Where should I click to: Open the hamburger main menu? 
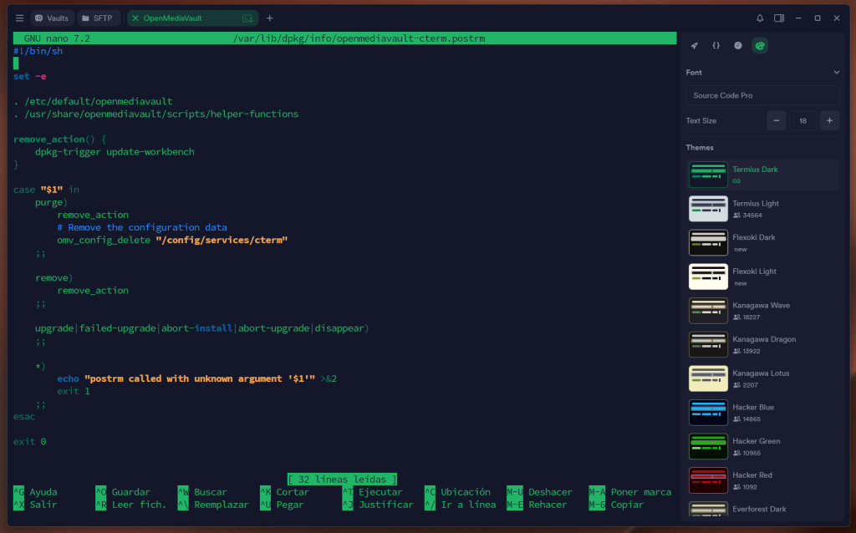tap(19, 18)
